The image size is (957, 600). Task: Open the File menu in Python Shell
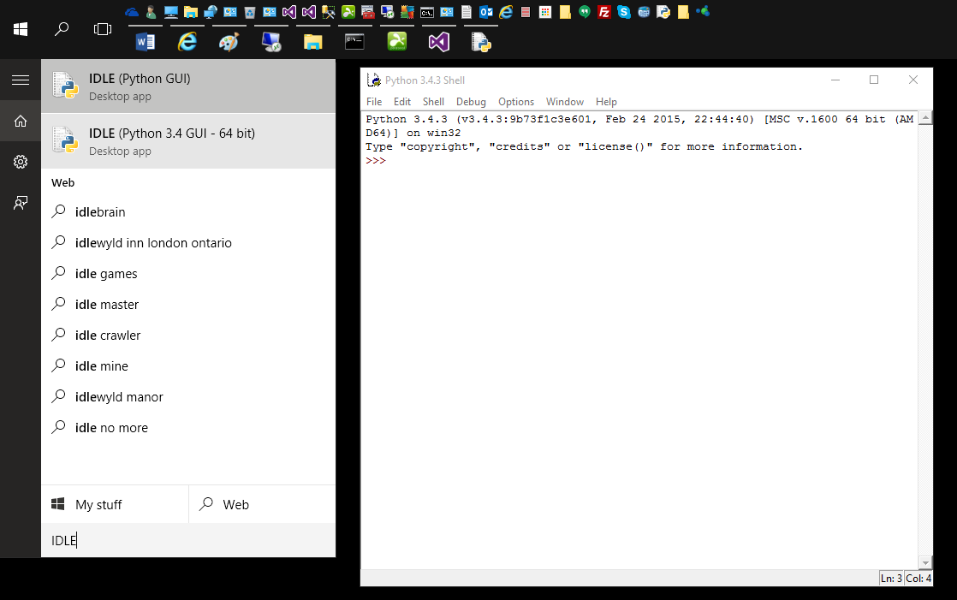(x=374, y=102)
